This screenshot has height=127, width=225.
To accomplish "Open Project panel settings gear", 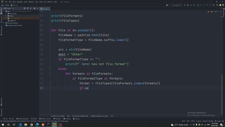I will coord(34,8).
